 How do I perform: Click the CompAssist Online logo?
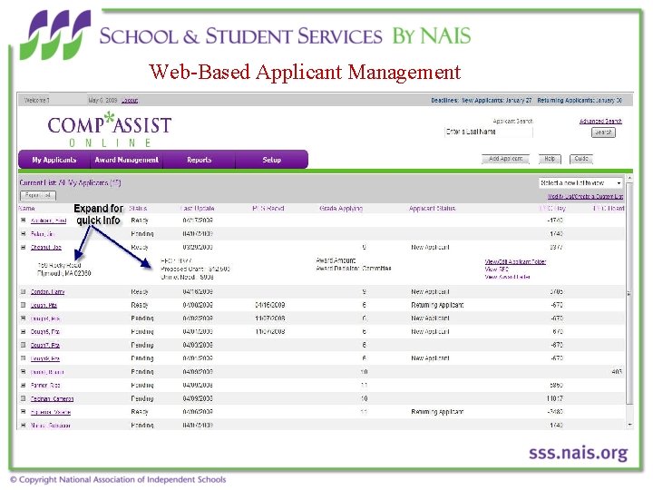(x=110, y=129)
